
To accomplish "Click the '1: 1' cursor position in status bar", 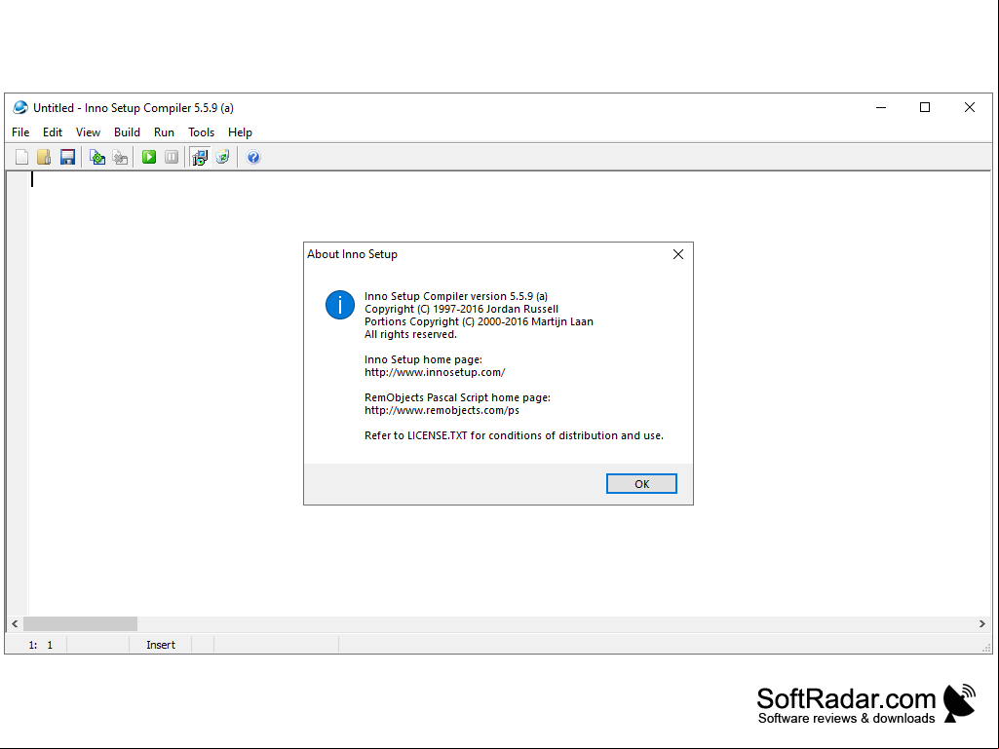I will 40,645.
